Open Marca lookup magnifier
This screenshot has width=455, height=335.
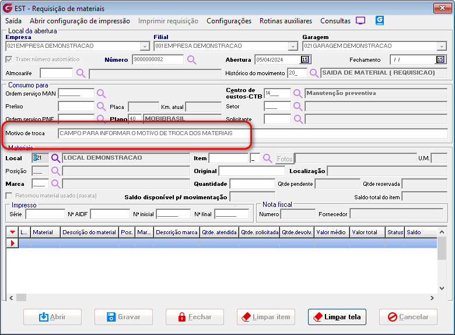click(x=55, y=184)
